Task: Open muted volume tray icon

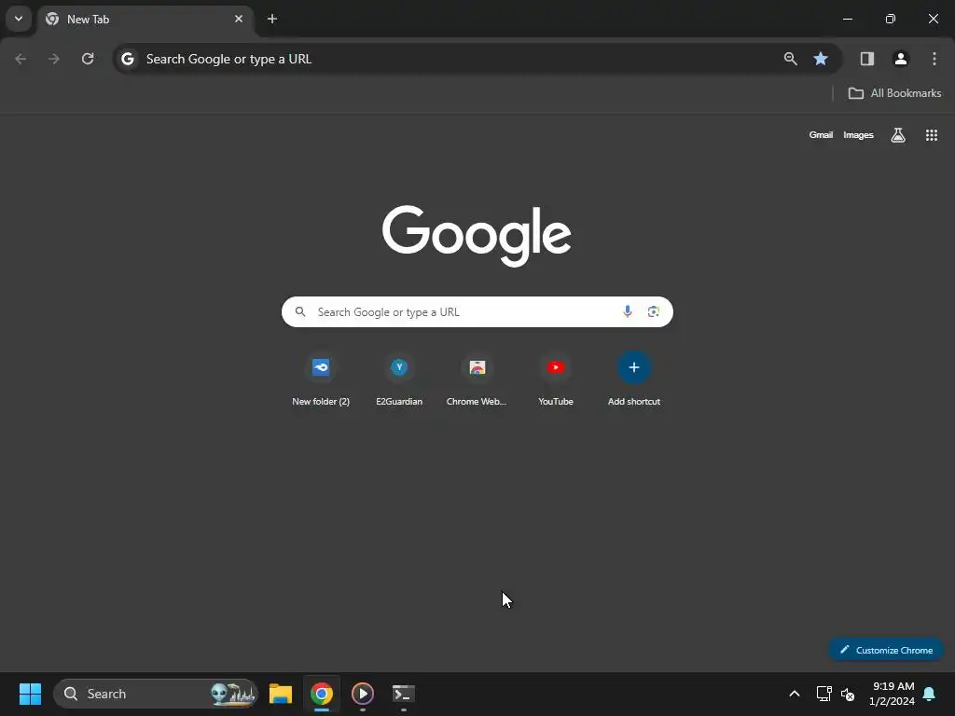Action: point(848,694)
